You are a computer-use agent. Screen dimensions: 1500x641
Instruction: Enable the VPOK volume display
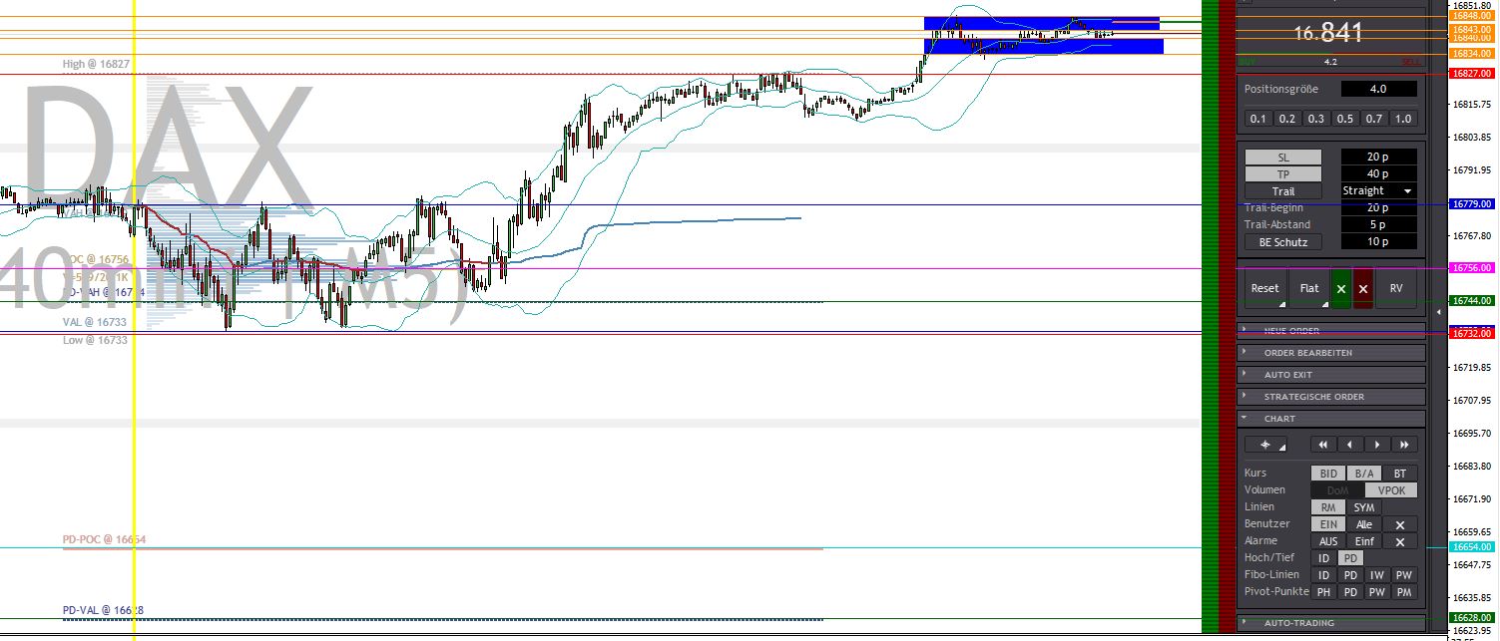(x=1392, y=489)
